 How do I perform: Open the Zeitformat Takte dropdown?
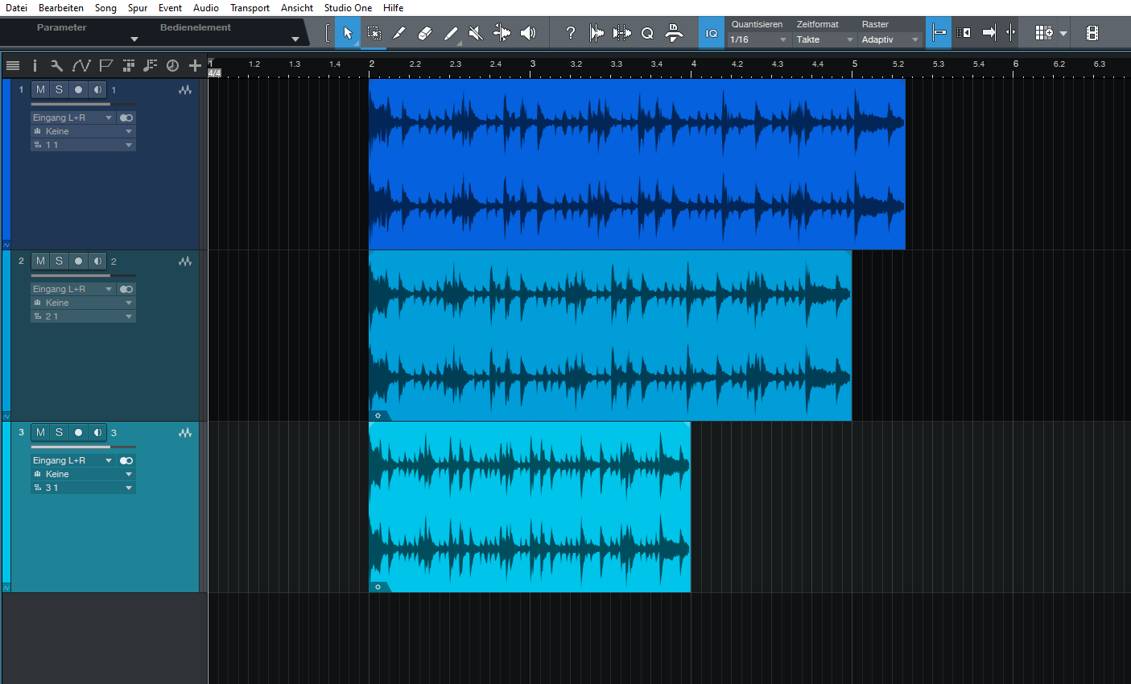tap(823, 39)
